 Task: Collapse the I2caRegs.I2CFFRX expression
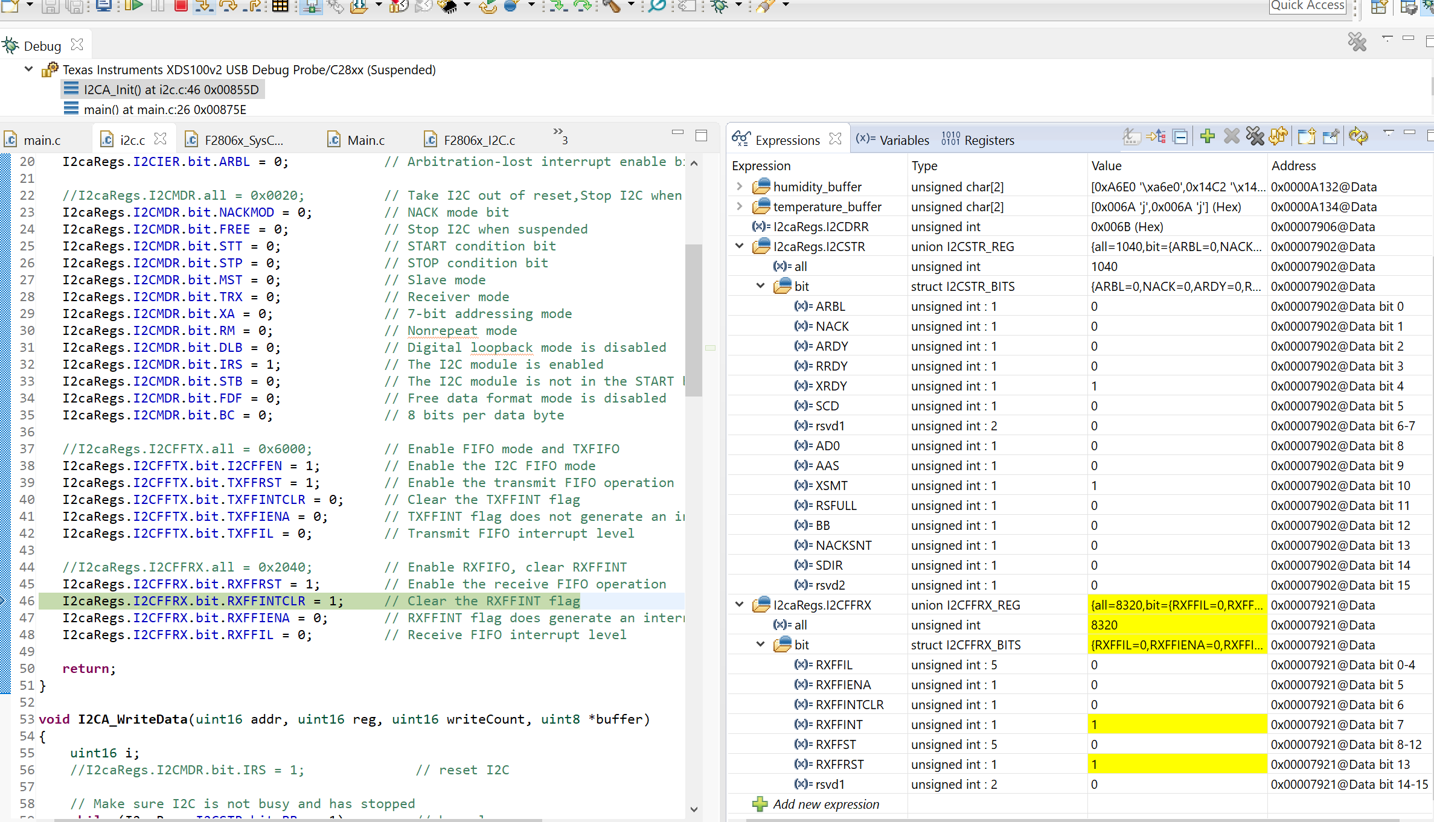[x=739, y=605]
